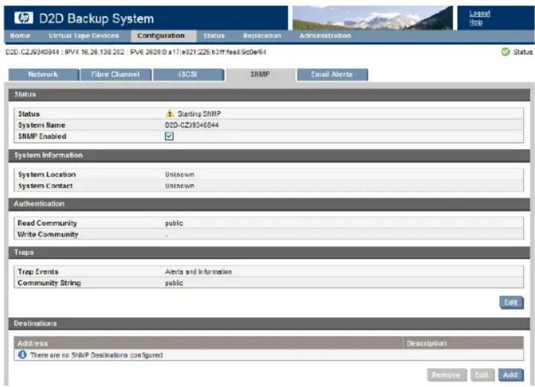The width and height of the screenshot is (535, 387).
Task: Click the System Name value D2D-CZJ9340844
Action: [x=192, y=125]
